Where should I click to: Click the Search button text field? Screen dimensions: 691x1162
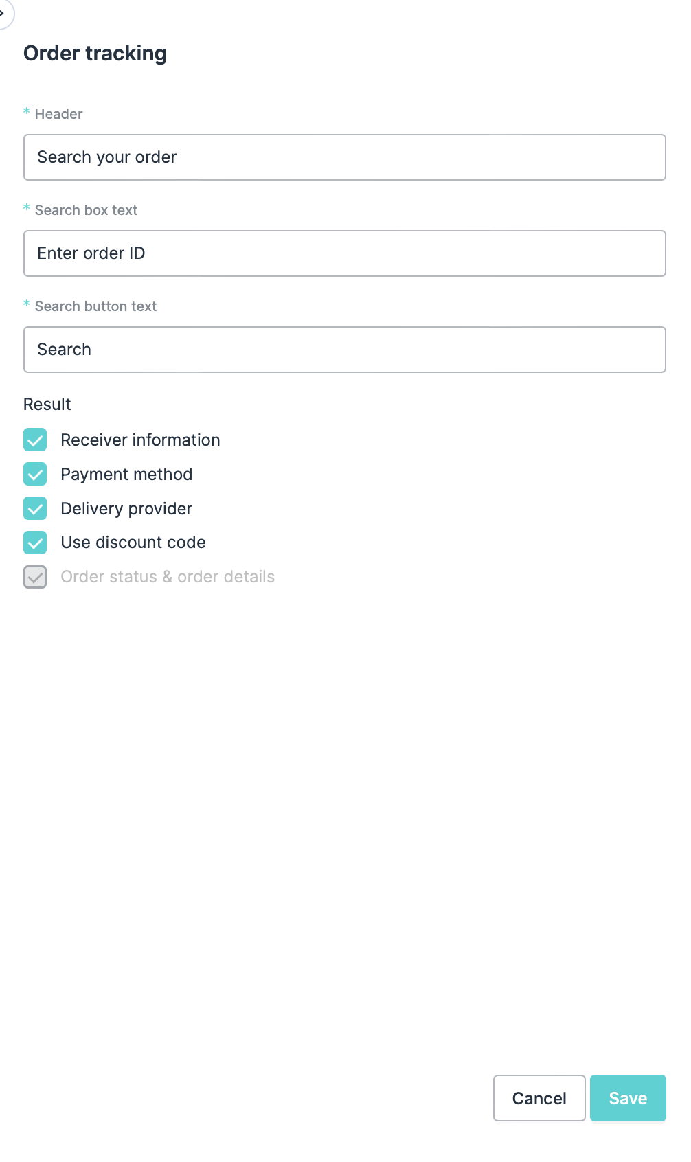click(x=344, y=350)
